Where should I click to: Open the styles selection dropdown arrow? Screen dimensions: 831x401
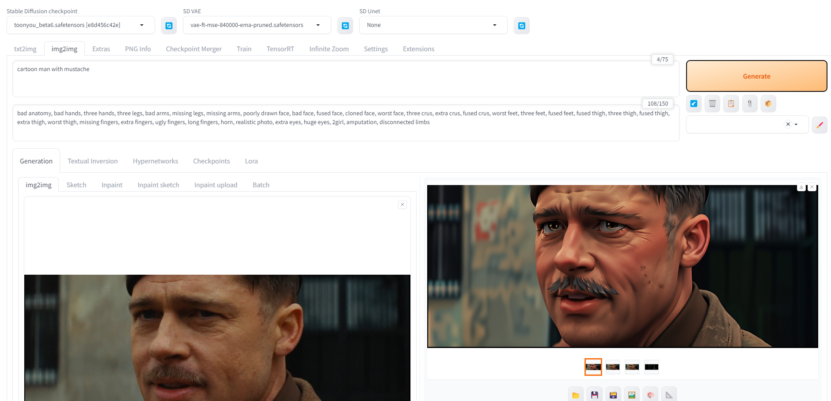797,124
